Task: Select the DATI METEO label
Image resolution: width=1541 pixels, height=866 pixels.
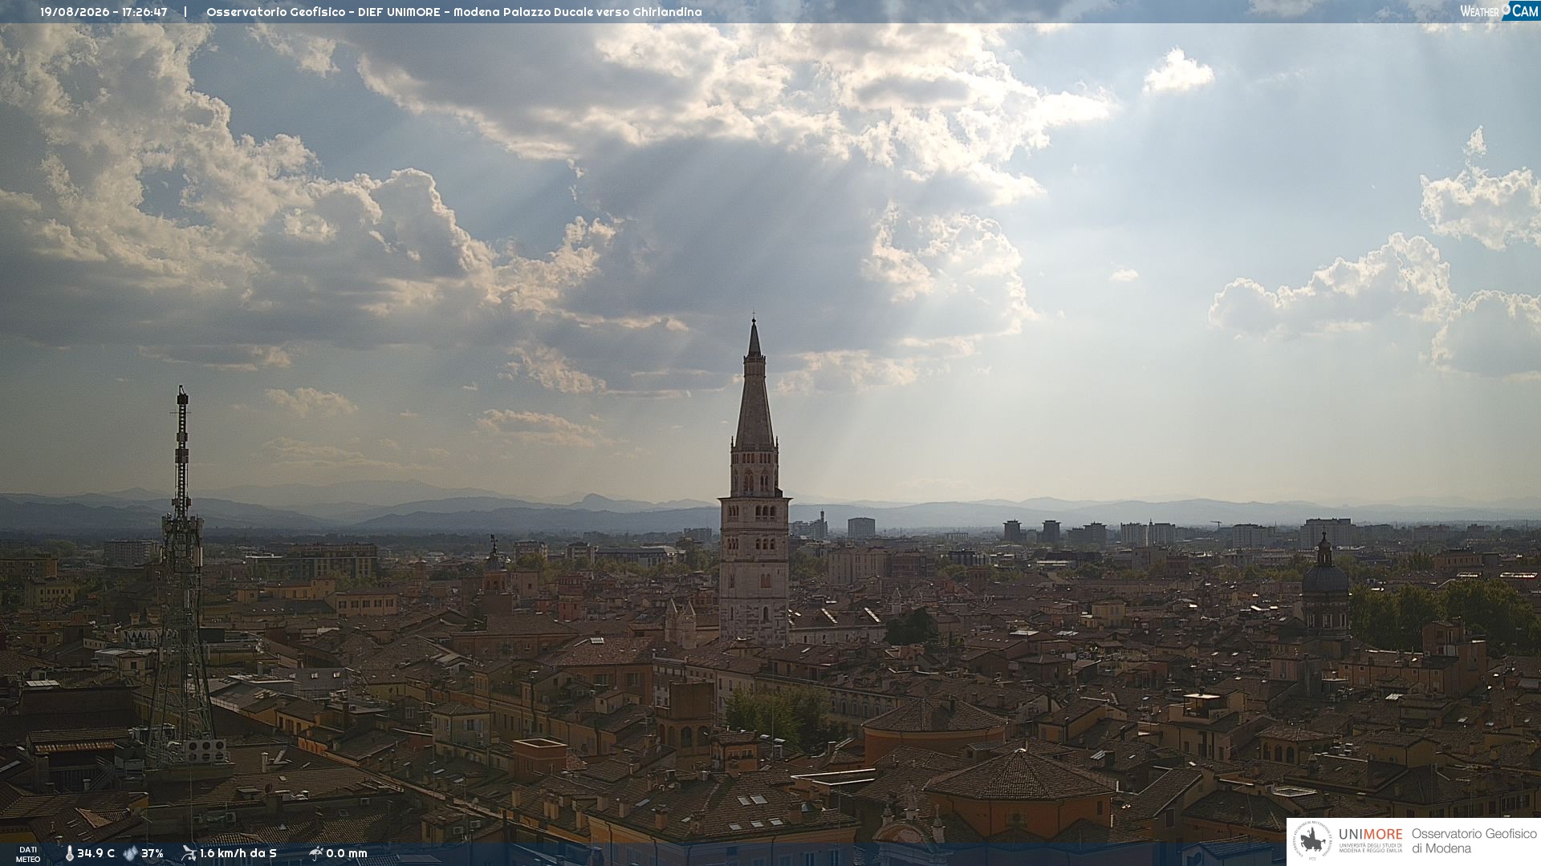Action: pyautogui.click(x=28, y=855)
